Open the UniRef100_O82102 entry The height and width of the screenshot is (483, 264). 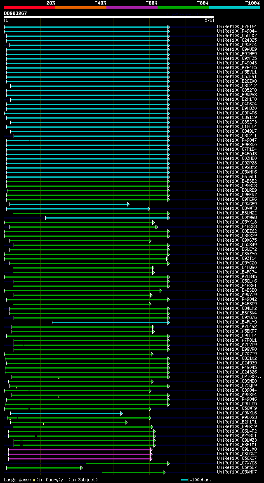[237, 358]
